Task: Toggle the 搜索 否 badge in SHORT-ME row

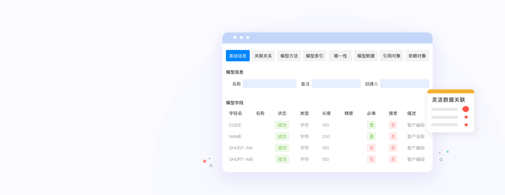Action: [393, 159]
